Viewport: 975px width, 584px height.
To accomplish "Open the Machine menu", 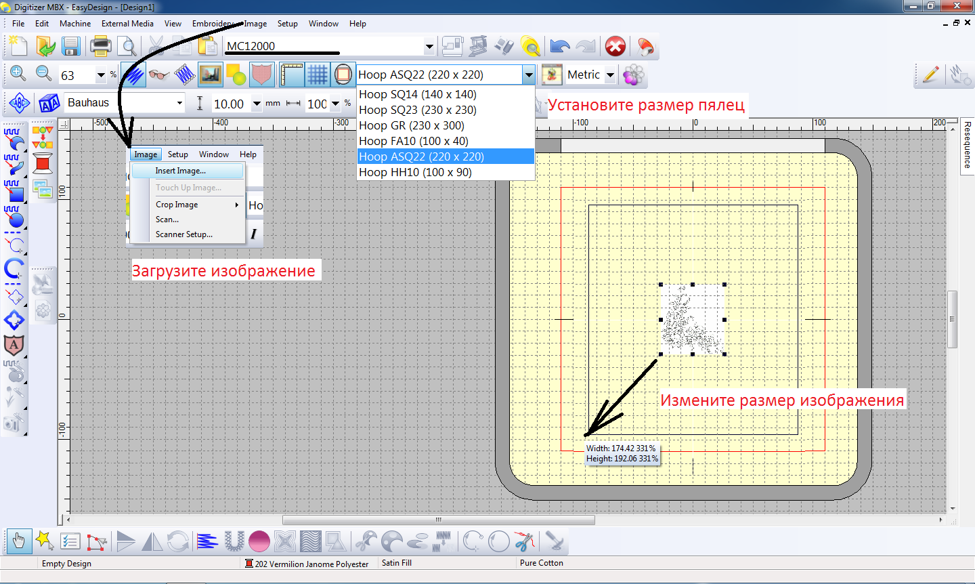I will (74, 24).
